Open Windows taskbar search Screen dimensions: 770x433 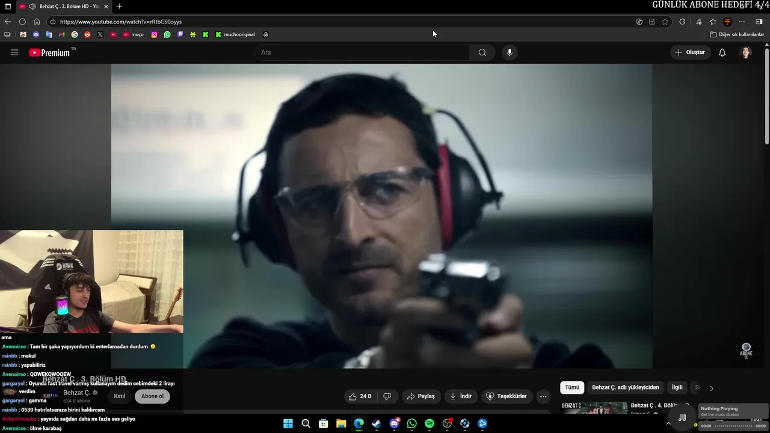(306, 423)
